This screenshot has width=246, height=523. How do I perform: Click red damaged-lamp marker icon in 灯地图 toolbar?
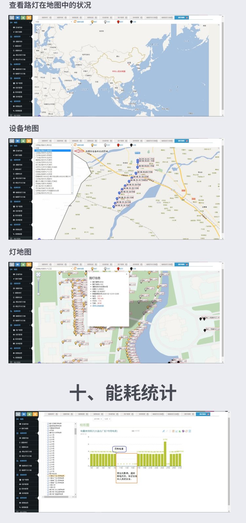[x=118, y=269]
